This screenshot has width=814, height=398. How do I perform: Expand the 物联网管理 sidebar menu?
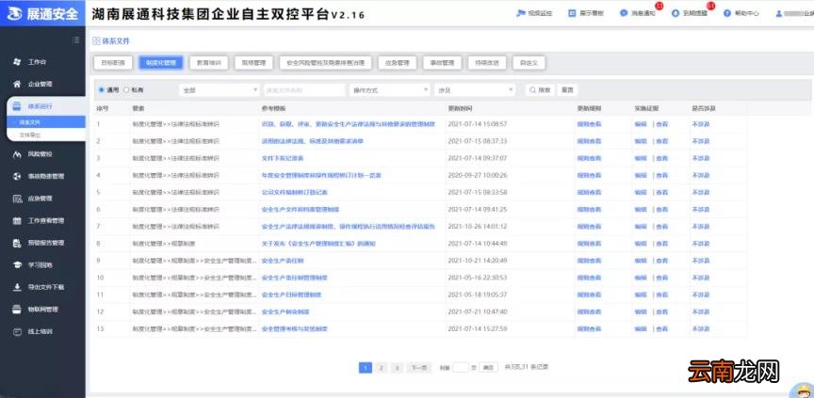pyautogui.click(x=42, y=310)
